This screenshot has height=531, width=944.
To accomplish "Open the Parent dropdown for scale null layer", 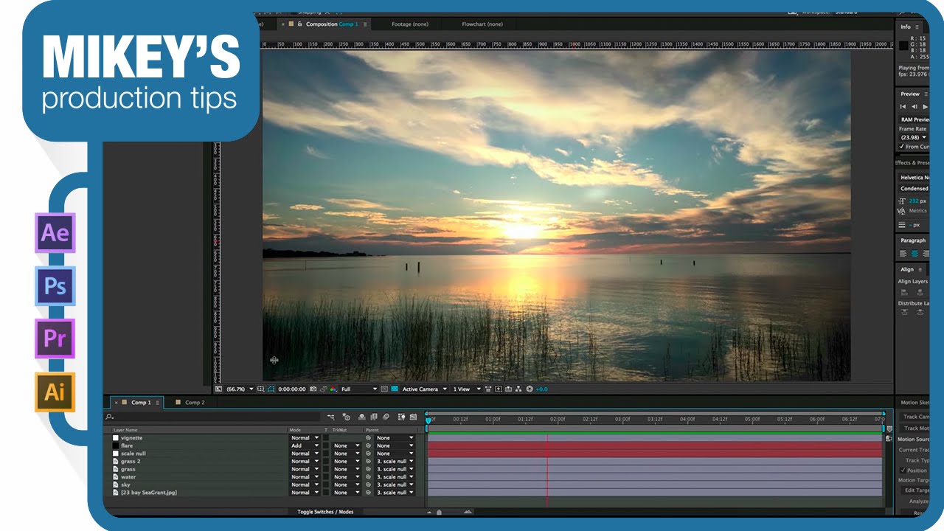I will coord(395,454).
